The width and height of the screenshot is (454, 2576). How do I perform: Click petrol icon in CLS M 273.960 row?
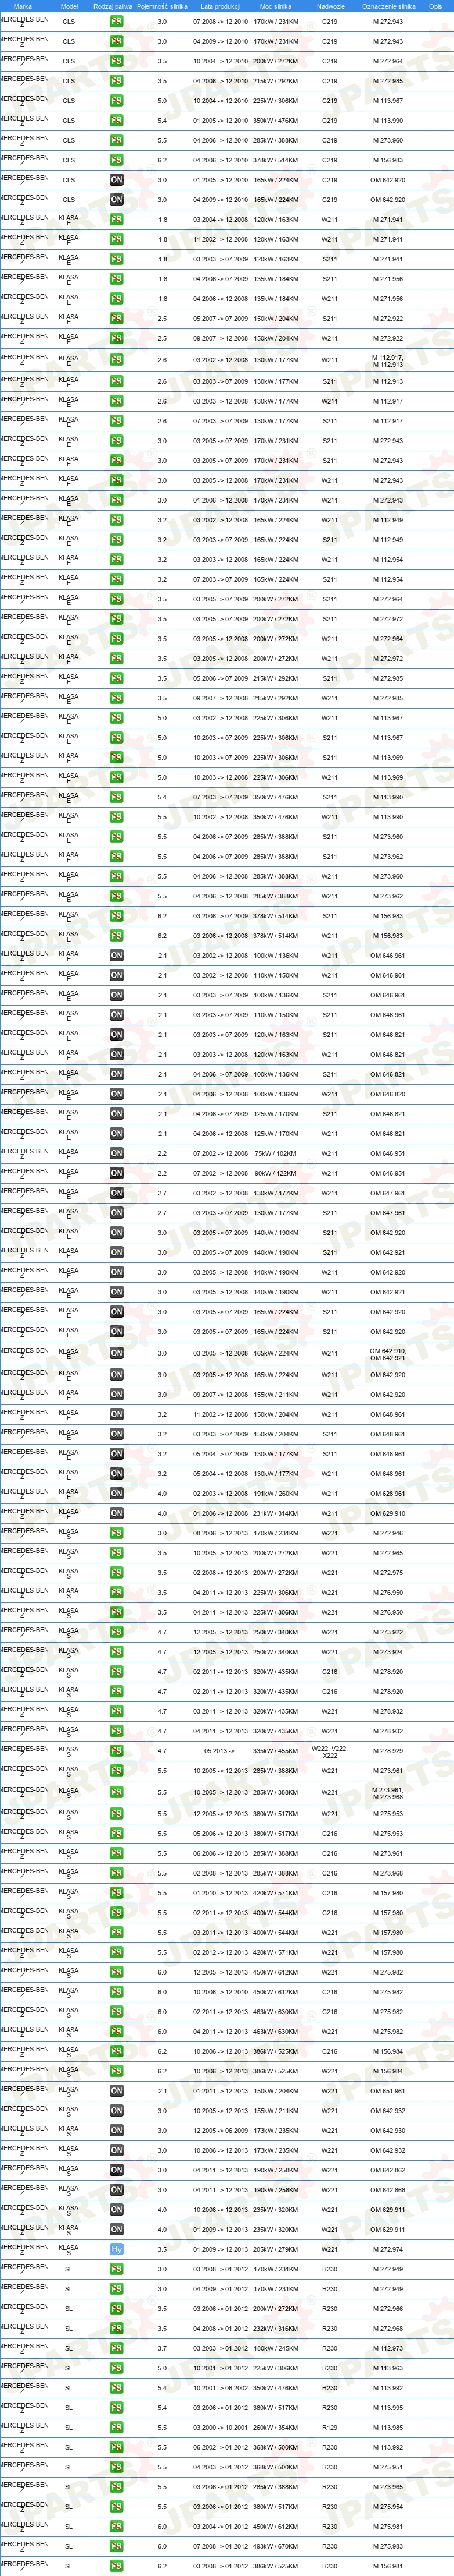pos(117,140)
